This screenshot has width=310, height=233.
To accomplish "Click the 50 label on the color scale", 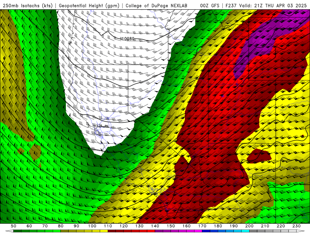I will [14, 226].
